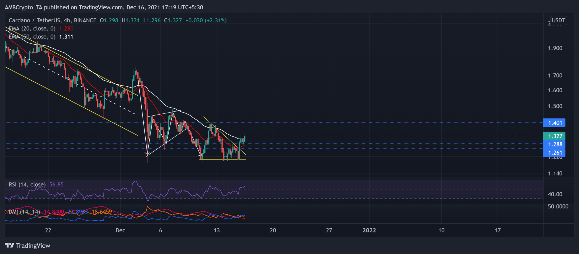Click the 20 date axis label
579x254 pixels.
click(x=273, y=230)
